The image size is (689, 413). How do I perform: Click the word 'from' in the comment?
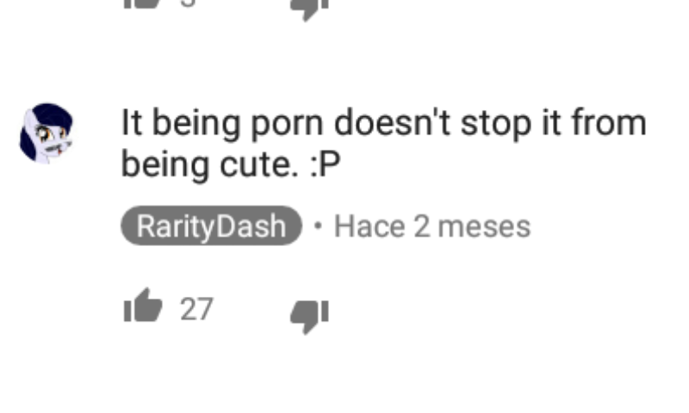point(609,122)
